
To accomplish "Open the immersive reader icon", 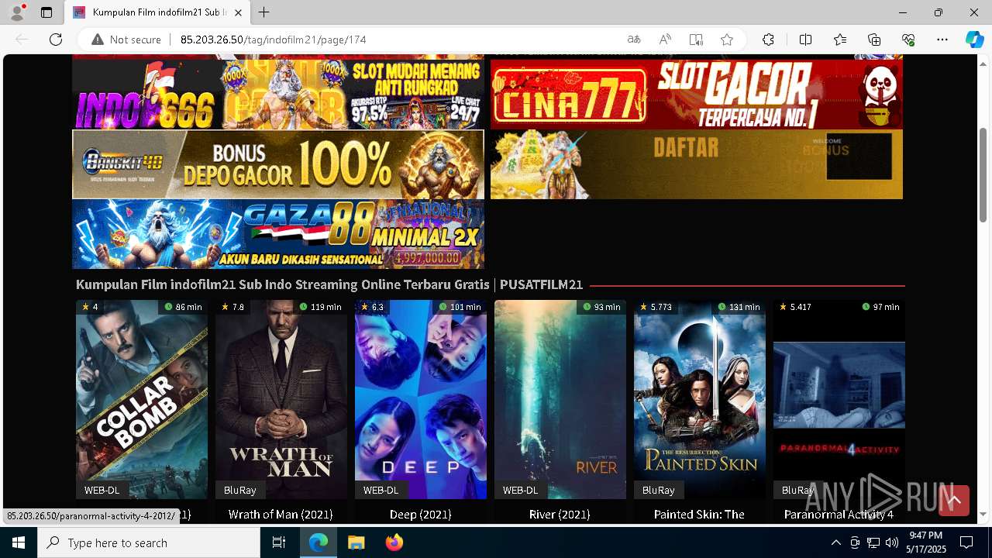I will click(696, 40).
